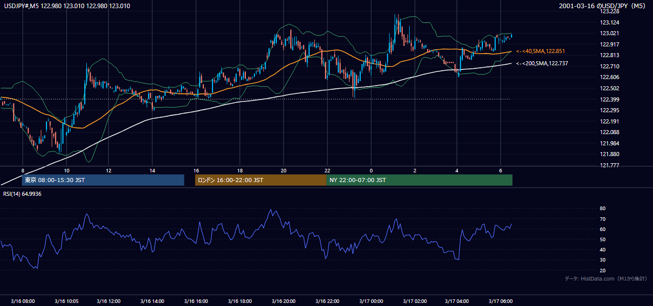Click hour tick 18 under price chart
The image size is (653, 306).
(x=240, y=171)
